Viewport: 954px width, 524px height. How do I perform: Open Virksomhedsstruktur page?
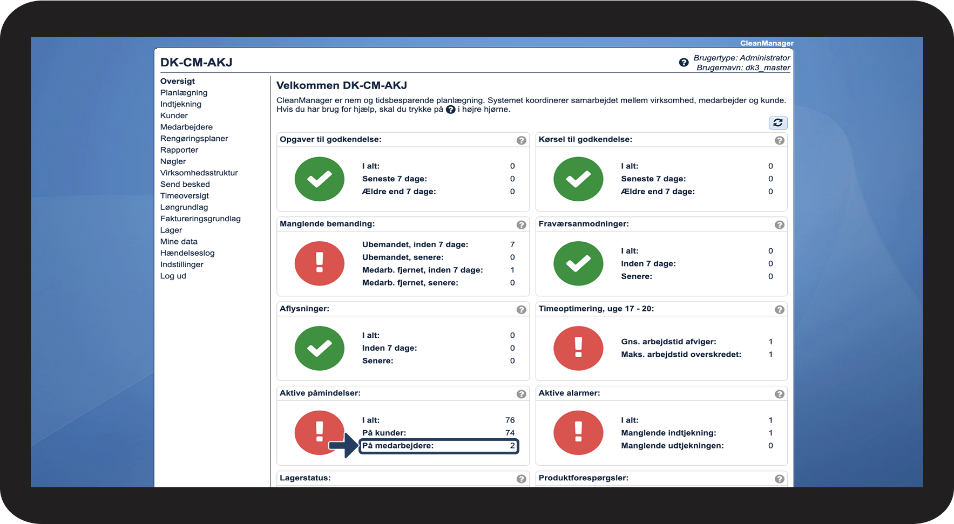199,173
